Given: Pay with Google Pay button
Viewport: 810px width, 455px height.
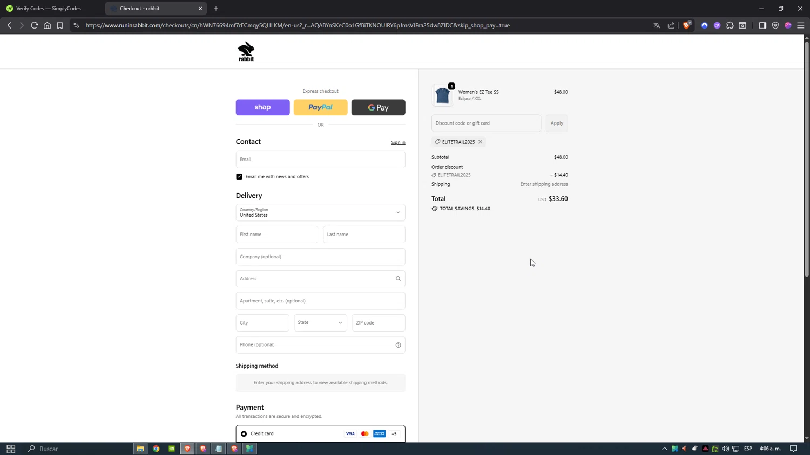Looking at the screenshot, I should coord(378,107).
